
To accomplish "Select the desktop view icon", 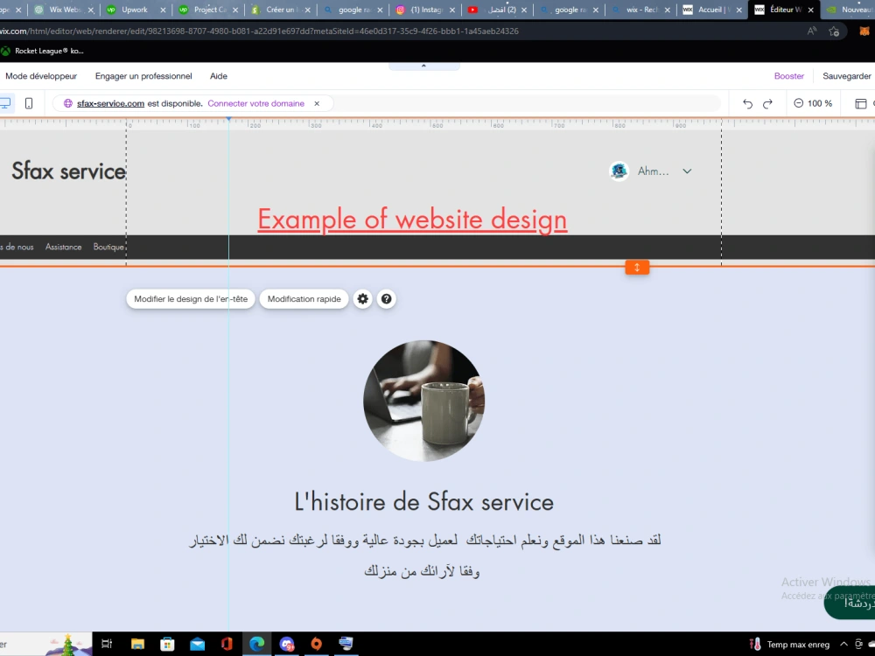I will (x=5, y=102).
